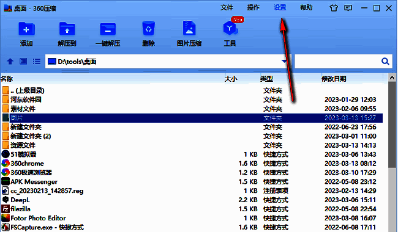Viewport: 398px width, 232px height.
Task: Select the highlighted 图片 folder row
Action: tap(192, 118)
